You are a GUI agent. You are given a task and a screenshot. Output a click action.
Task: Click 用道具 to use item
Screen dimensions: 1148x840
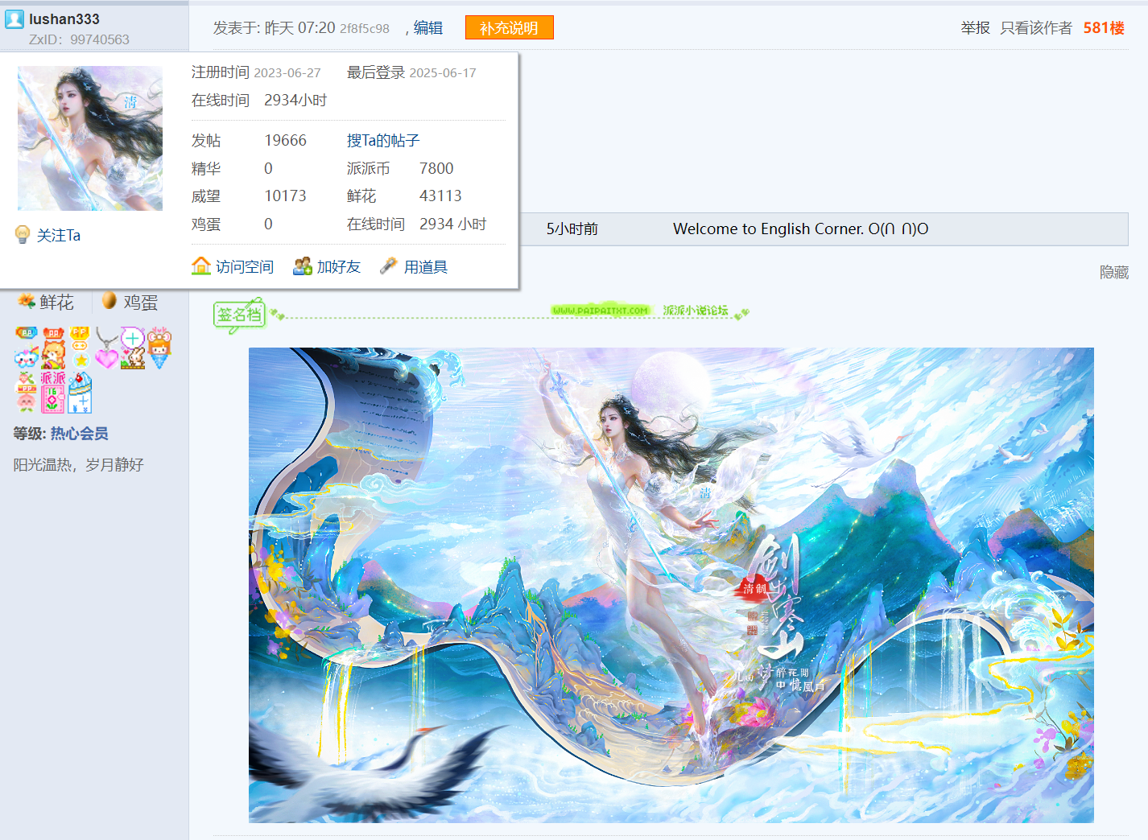[x=426, y=266]
